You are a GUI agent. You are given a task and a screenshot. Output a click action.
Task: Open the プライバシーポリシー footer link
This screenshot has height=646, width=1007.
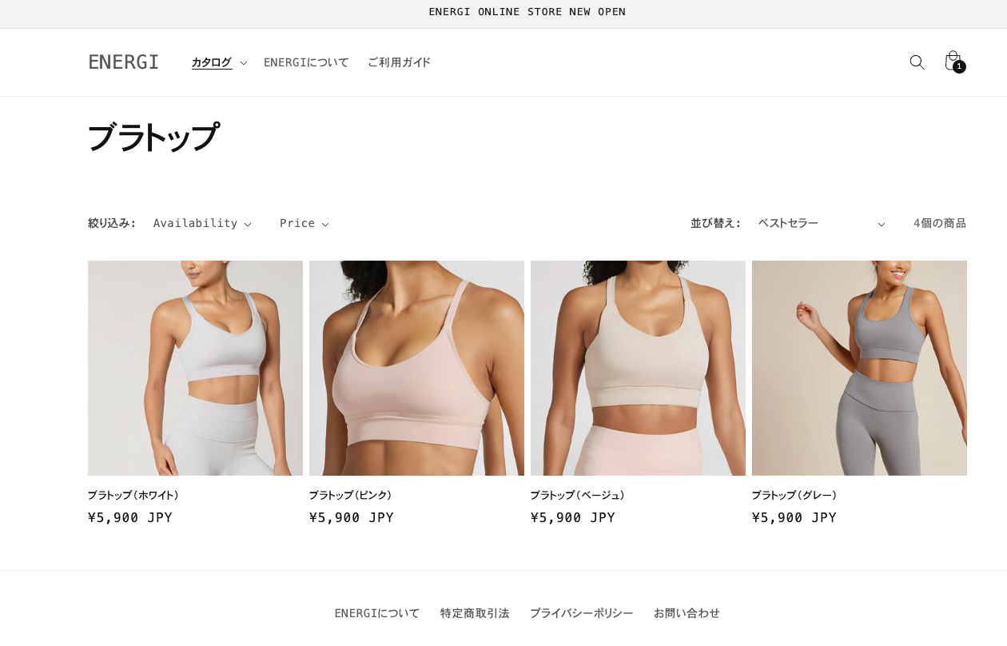pos(581,613)
